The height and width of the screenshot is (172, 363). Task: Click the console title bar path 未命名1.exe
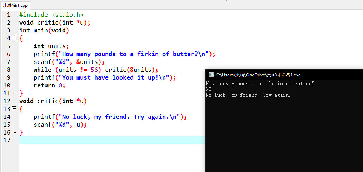click(258, 75)
